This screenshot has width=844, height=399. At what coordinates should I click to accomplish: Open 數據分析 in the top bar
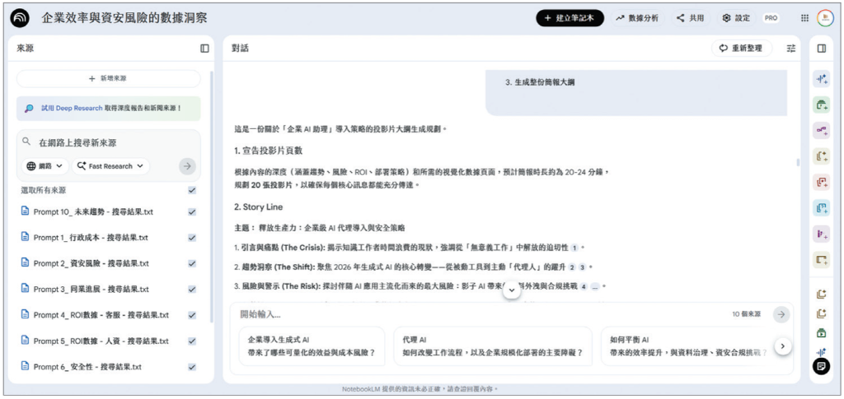pyautogui.click(x=636, y=18)
